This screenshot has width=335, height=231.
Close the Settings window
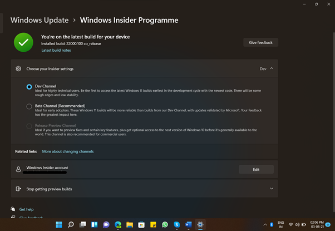pyautogui.click(x=328, y=4)
